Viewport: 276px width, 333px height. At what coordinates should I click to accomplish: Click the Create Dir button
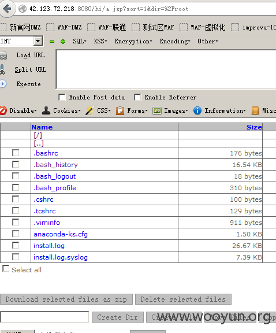point(118,317)
